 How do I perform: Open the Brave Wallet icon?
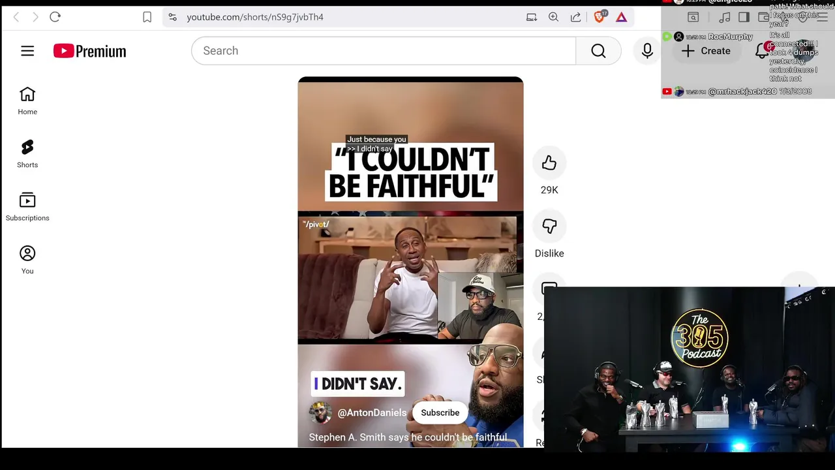pos(764,18)
